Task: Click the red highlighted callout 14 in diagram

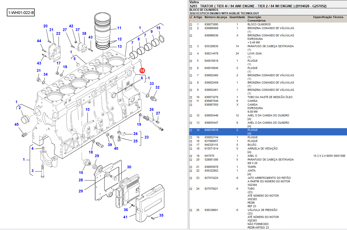Action: pyautogui.click(x=142, y=70)
